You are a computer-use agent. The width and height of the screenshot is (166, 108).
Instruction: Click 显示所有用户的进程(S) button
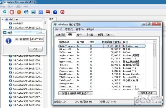76,93
